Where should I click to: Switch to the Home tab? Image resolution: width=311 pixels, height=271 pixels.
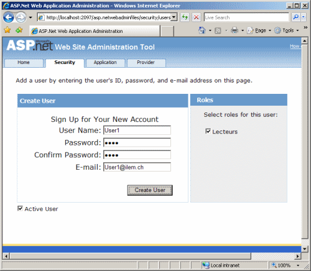24,63
